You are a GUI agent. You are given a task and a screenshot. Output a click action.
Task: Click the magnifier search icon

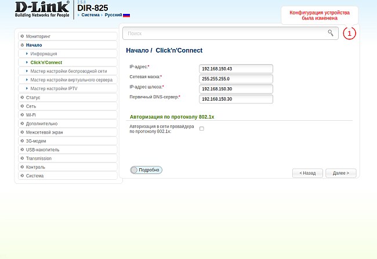(x=331, y=34)
